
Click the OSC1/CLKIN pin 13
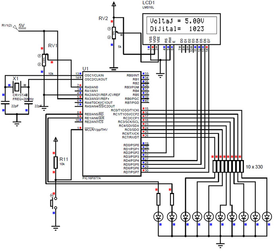(x=78, y=74)
